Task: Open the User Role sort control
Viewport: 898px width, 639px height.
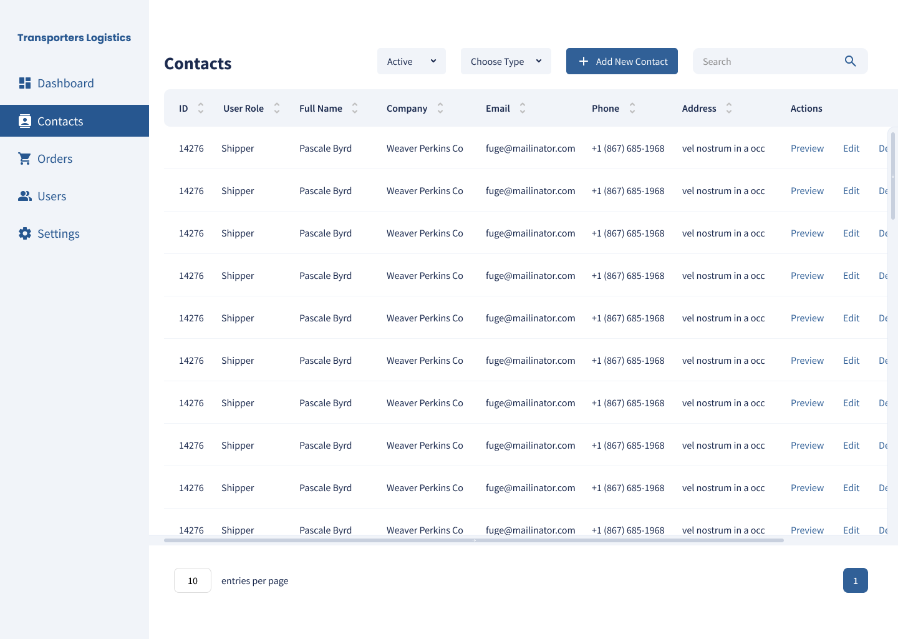Action: [276, 107]
